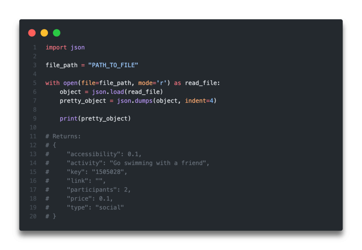The width and height of the screenshot is (362, 250).
Task: Click the read_file name after as
Action: (x=201, y=83)
